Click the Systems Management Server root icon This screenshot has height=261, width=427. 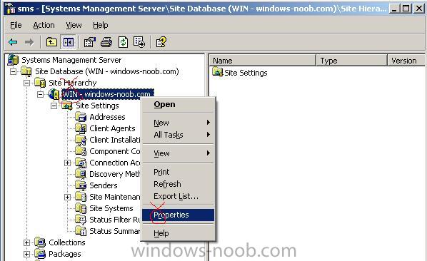[13, 60]
